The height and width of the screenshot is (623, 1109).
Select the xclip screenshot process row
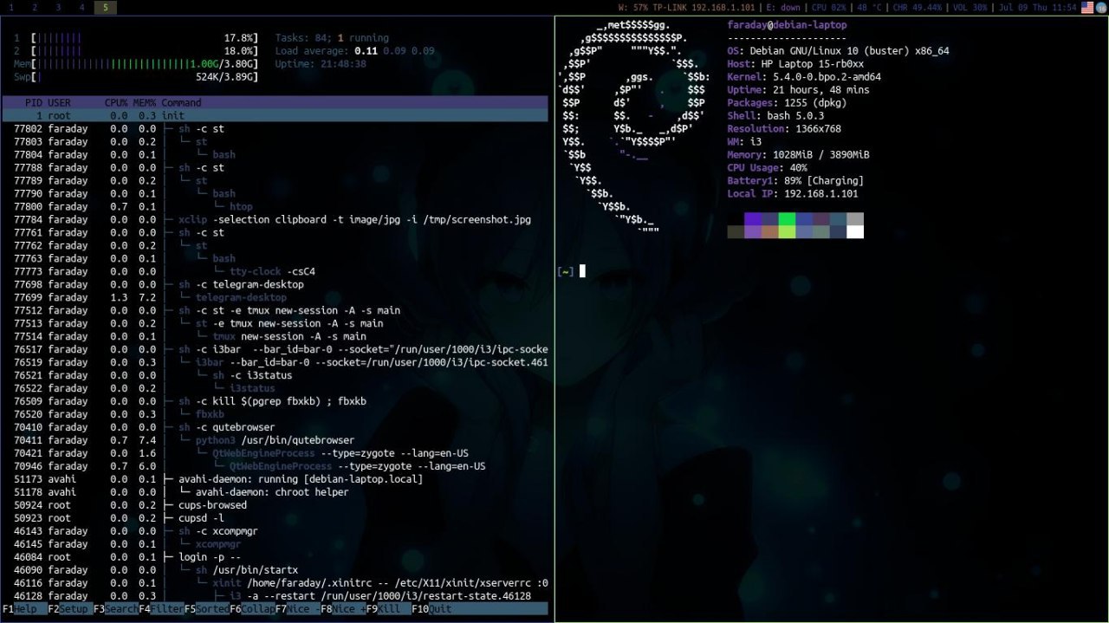pos(276,219)
